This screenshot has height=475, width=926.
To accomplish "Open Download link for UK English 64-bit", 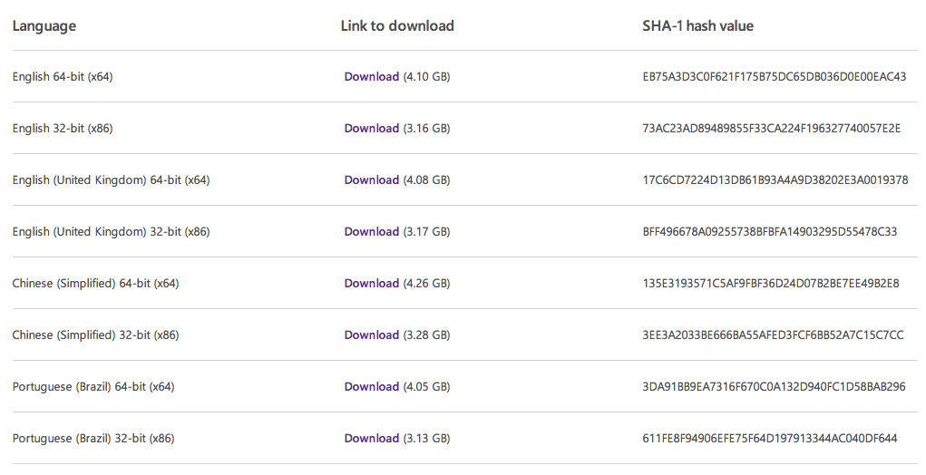I will 372,180.
